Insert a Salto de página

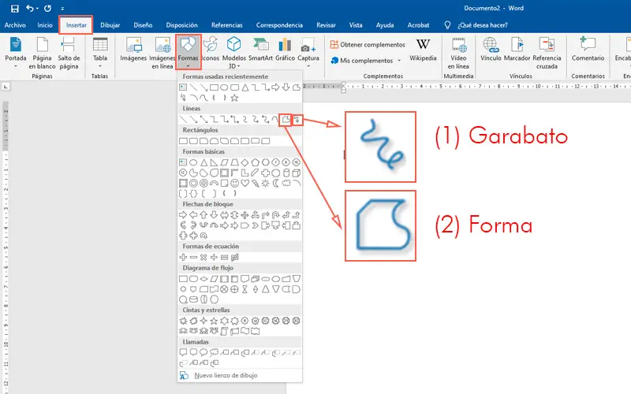tap(69, 53)
